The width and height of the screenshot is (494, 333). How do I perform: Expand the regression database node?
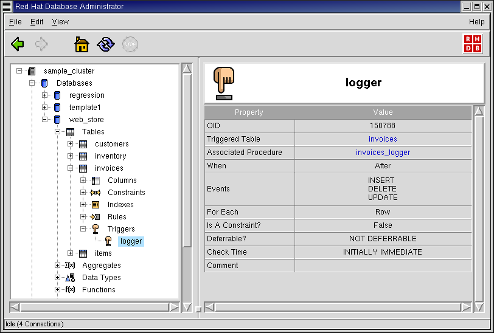pos(45,95)
